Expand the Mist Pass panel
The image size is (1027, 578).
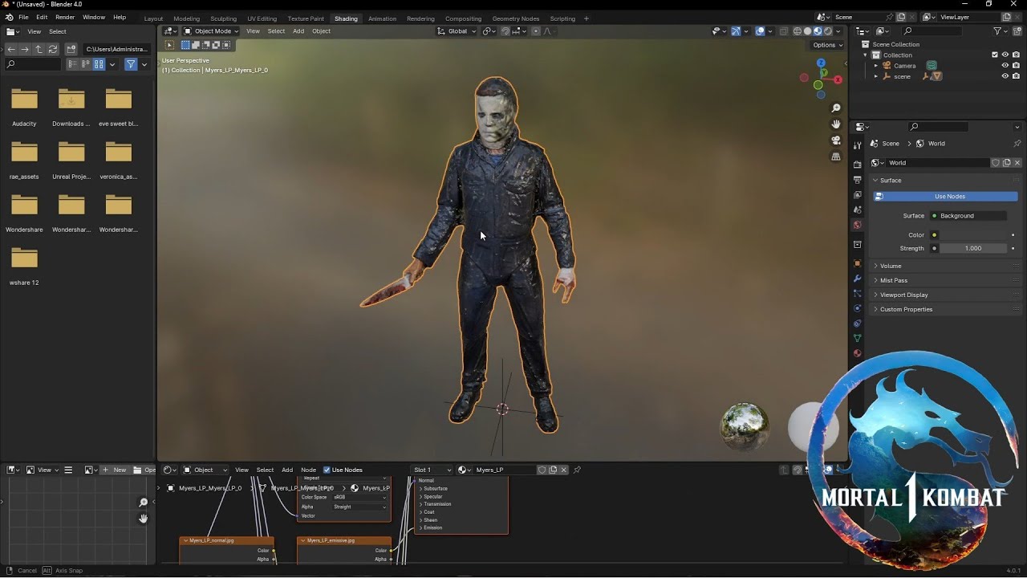893,280
